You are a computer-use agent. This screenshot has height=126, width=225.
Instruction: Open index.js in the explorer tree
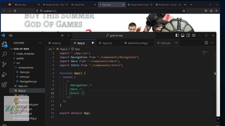pyautogui.click(x=22, y=95)
